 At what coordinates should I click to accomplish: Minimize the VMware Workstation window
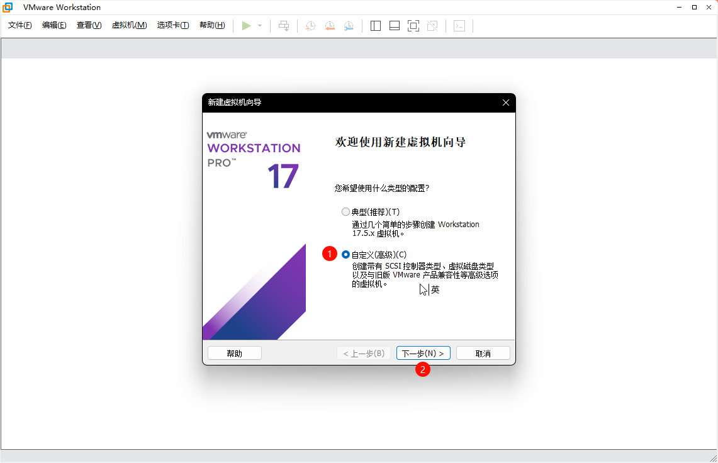point(680,8)
